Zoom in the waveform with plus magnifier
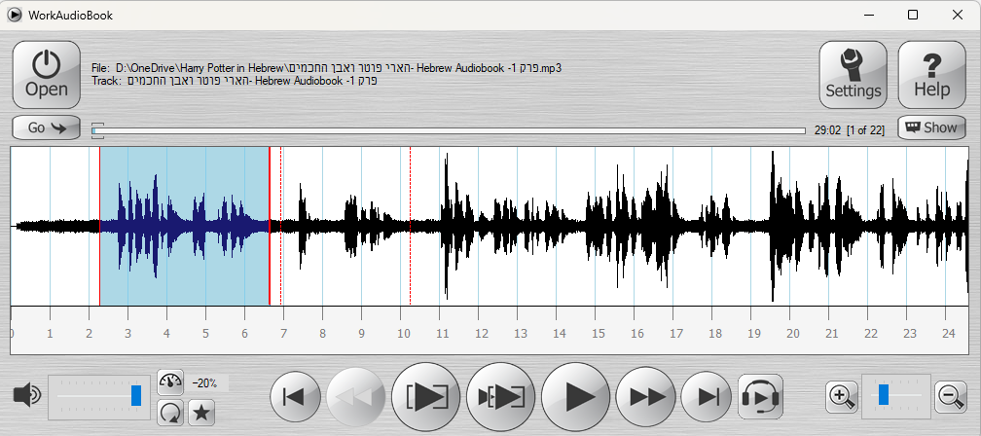Viewport: 981px width, 436px height. click(x=842, y=397)
